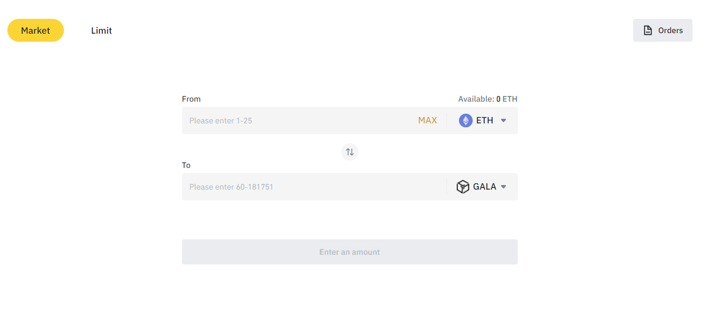Expand the GALA currency dropdown arrow

coord(504,187)
